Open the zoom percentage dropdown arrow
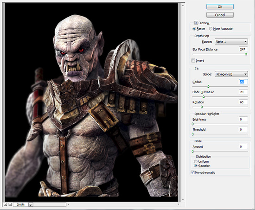 pyautogui.click(x=31, y=204)
